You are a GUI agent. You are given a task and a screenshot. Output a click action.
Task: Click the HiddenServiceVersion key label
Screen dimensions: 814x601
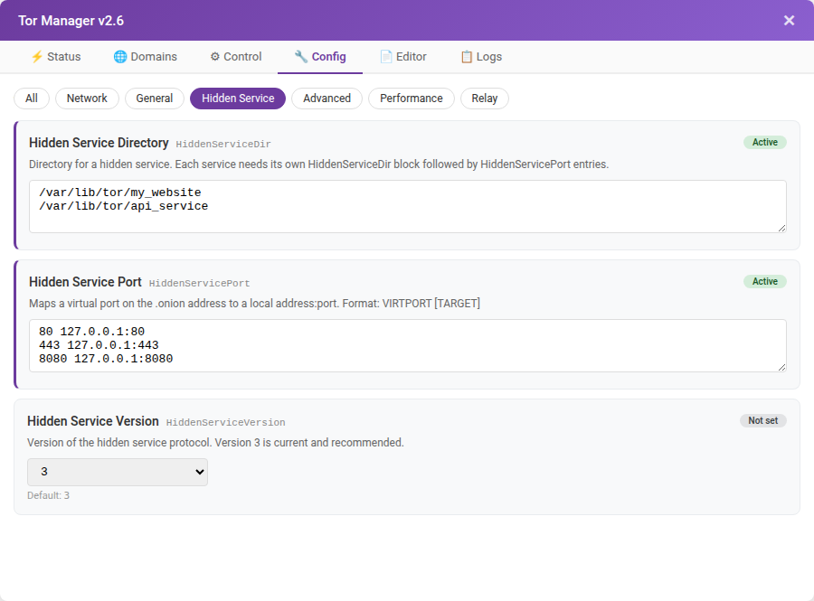coord(225,423)
